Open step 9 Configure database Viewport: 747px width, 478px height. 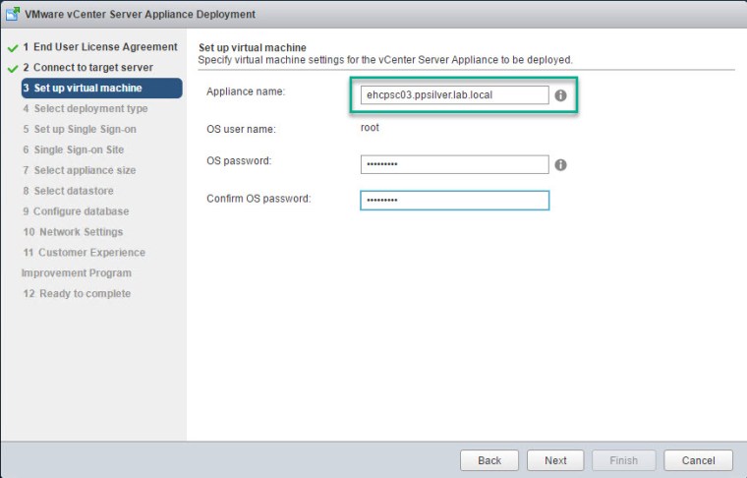[76, 211]
